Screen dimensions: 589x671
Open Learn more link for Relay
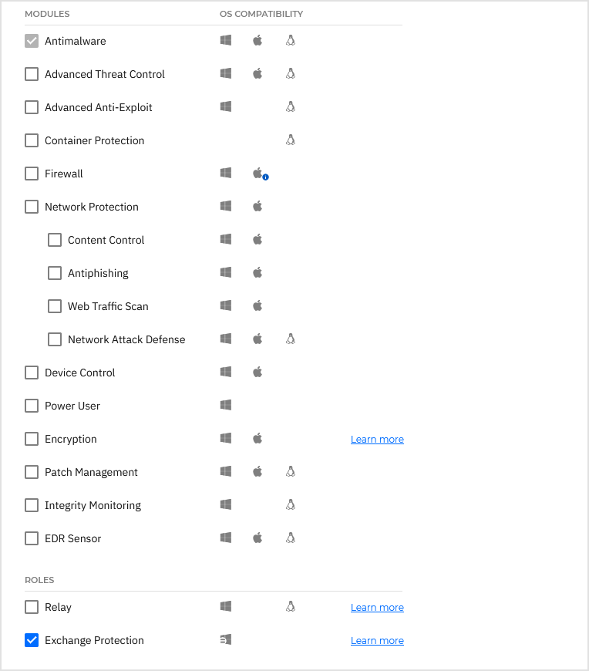377,607
